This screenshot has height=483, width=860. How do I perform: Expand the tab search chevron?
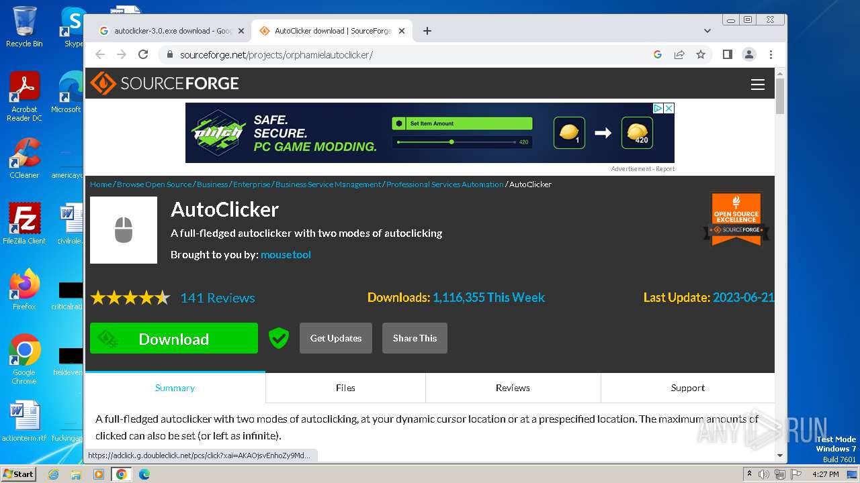coord(707,31)
